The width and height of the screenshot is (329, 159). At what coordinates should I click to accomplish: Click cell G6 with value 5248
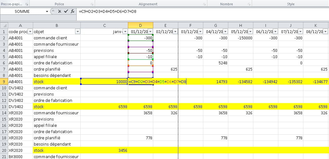(x=216, y=63)
